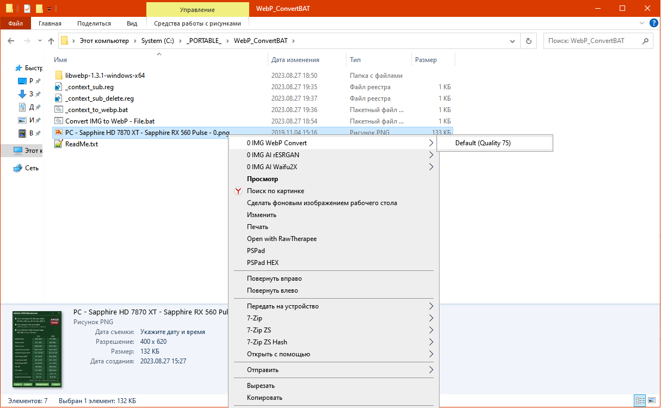Open the Средства работы с рисунками tab

[197, 23]
